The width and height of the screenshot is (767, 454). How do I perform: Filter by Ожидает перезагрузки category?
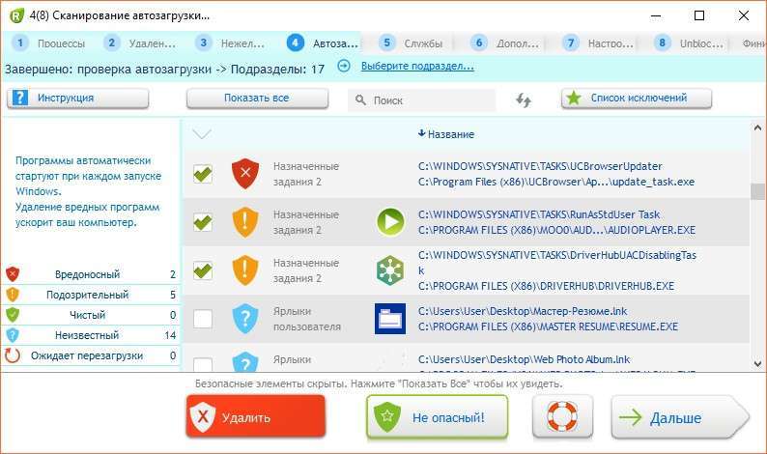coord(91,355)
